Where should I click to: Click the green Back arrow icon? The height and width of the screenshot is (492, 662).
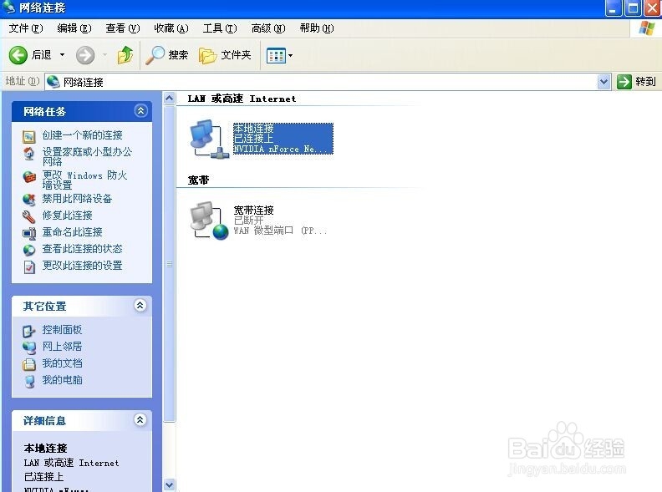18,55
